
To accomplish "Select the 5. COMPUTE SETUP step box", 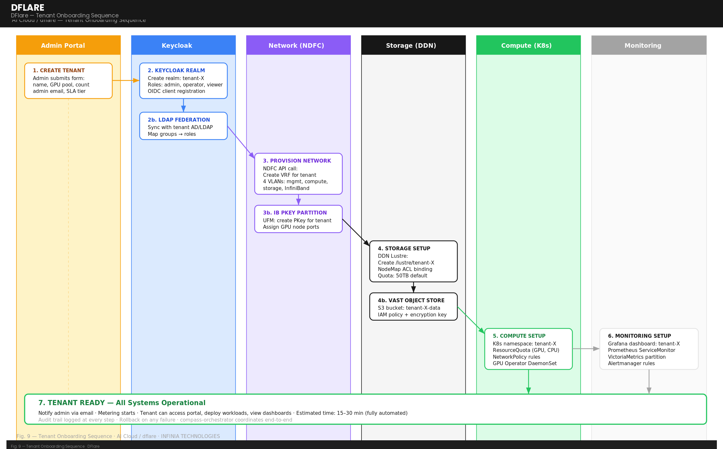I will point(528,349).
